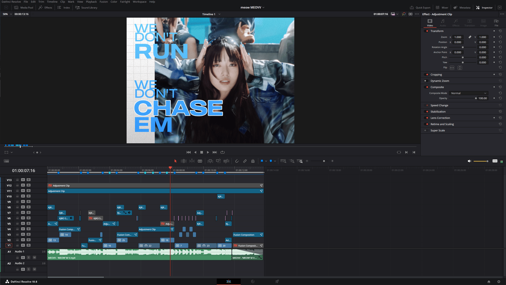
Task: Click the Position Lock icon in toolbar
Action: click(x=253, y=161)
